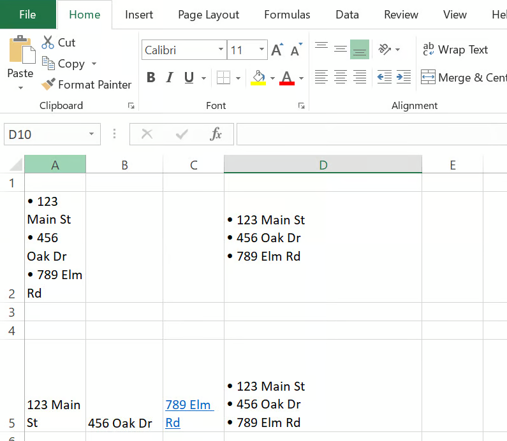Click the Increase Font Size icon

[277, 50]
